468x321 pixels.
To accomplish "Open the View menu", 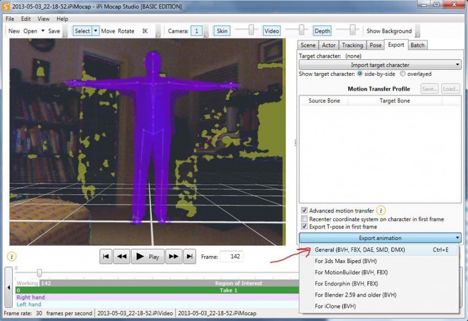I will [x=43, y=19].
